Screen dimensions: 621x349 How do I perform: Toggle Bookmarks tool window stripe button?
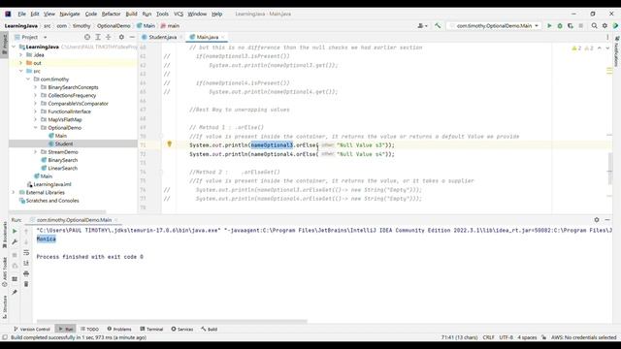(5, 235)
